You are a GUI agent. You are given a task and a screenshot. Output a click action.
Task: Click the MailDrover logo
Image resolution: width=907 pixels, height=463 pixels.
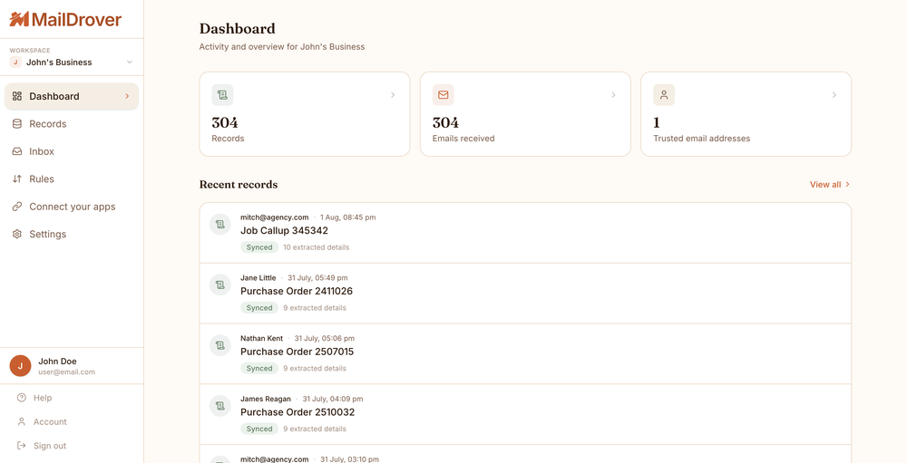(65, 20)
